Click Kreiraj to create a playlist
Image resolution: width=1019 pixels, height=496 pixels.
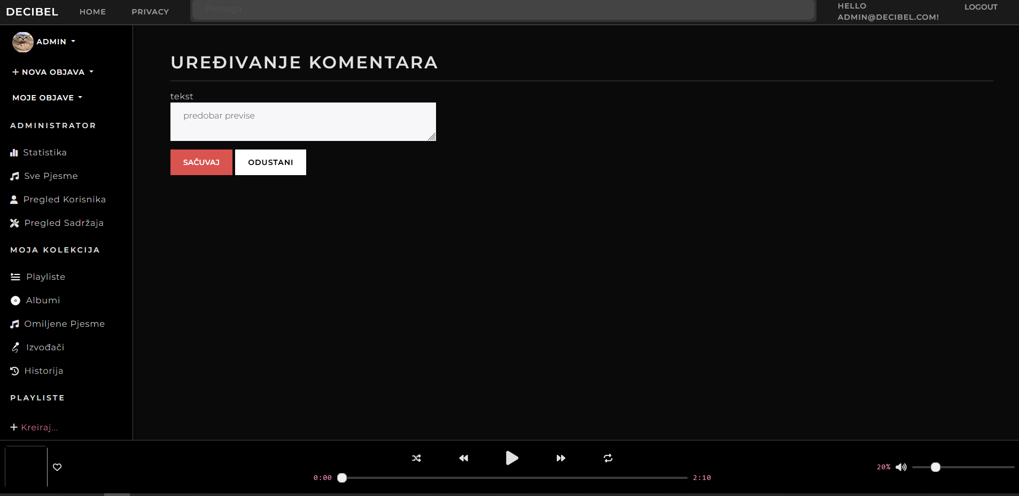click(x=40, y=428)
